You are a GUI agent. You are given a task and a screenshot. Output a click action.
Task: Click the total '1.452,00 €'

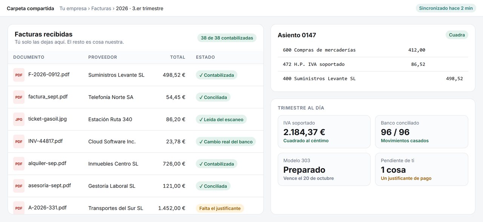pyautogui.click(x=172, y=208)
